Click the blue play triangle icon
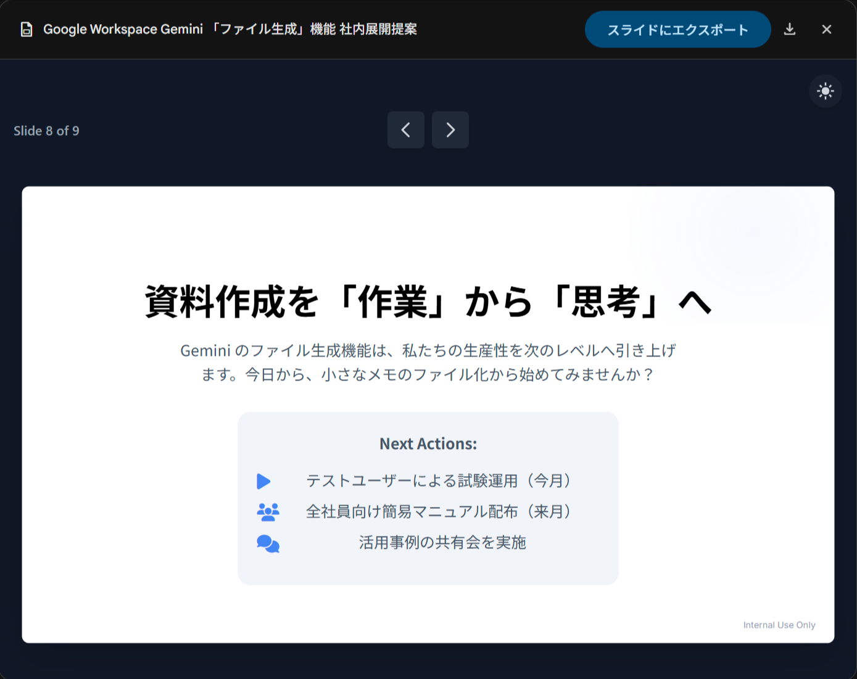The width and height of the screenshot is (857, 679). coord(263,481)
